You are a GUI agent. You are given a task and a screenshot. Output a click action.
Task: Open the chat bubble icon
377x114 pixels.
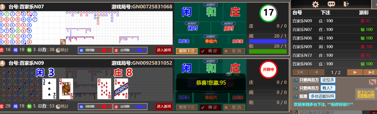pyautogui.click(x=331, y=4)
